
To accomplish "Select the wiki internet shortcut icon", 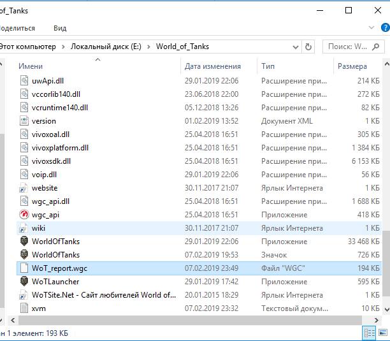I will point(24,228).
